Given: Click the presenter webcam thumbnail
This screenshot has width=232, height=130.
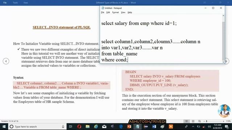Looking at the screenshot, I should click(224, 111).
